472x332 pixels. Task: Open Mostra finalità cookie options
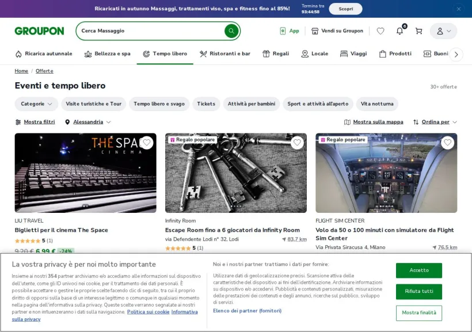click(419, 313)
